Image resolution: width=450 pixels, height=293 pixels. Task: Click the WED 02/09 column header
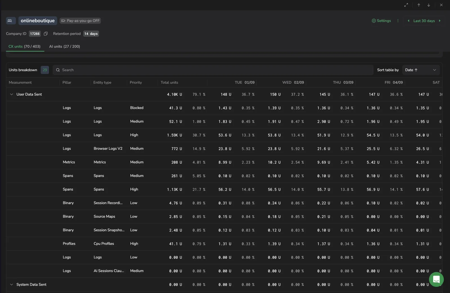(293, 83)
